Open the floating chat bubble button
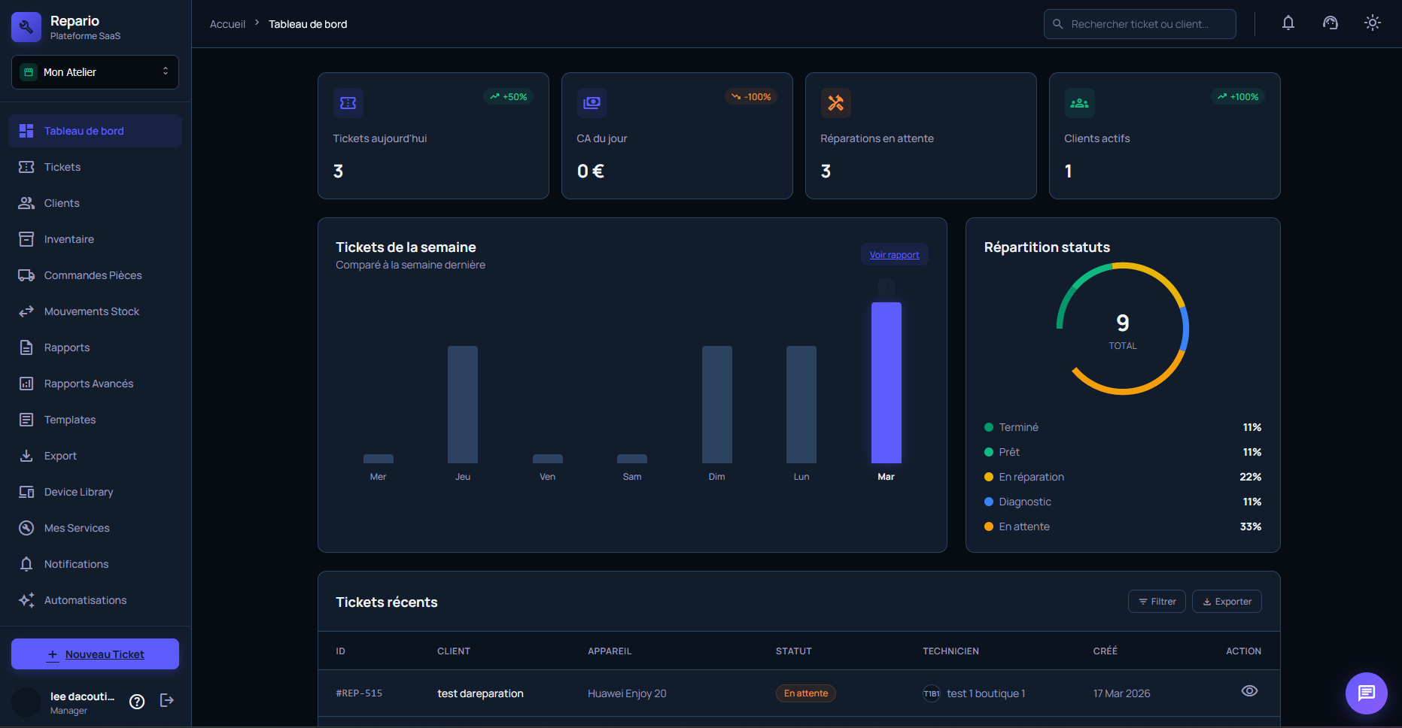This screenshot has height=728, width=1402. pos(1366,693)
